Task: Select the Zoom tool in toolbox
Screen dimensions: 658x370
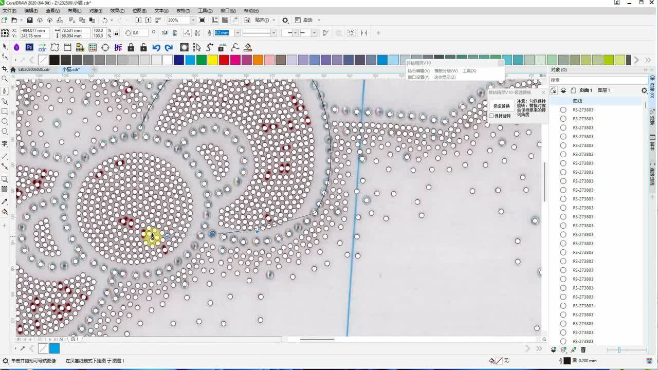Action: tap(5, 79)
